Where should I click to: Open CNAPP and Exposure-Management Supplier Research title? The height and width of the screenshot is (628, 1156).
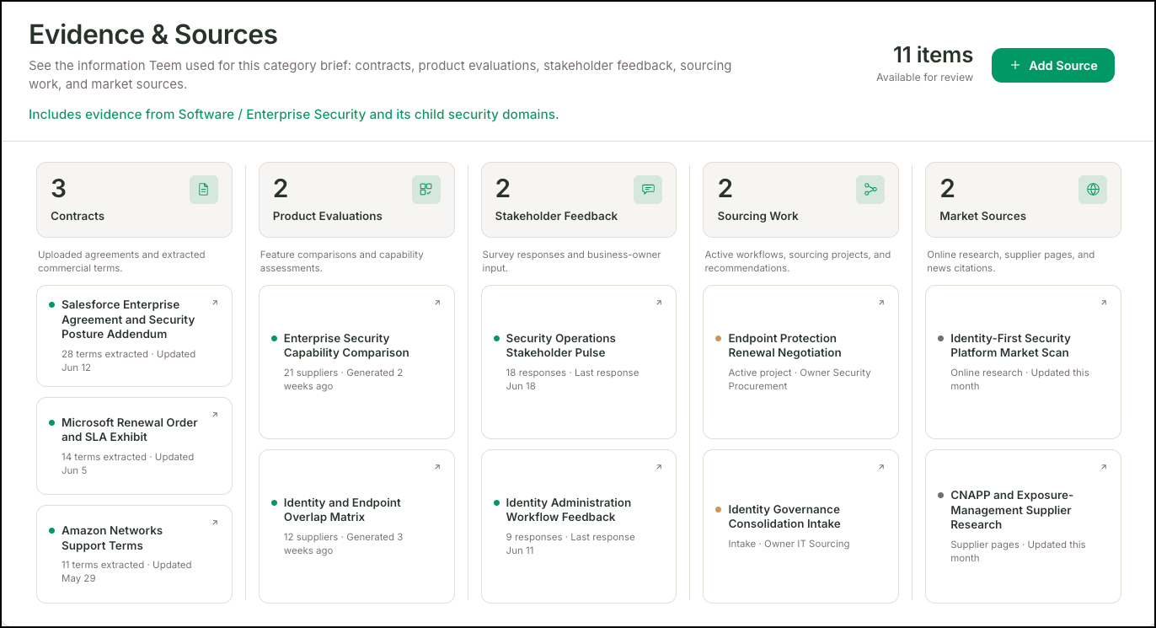click(x=1012, y=510)
